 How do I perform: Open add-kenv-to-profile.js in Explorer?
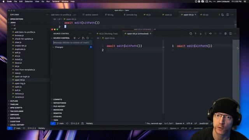[25, 32]
